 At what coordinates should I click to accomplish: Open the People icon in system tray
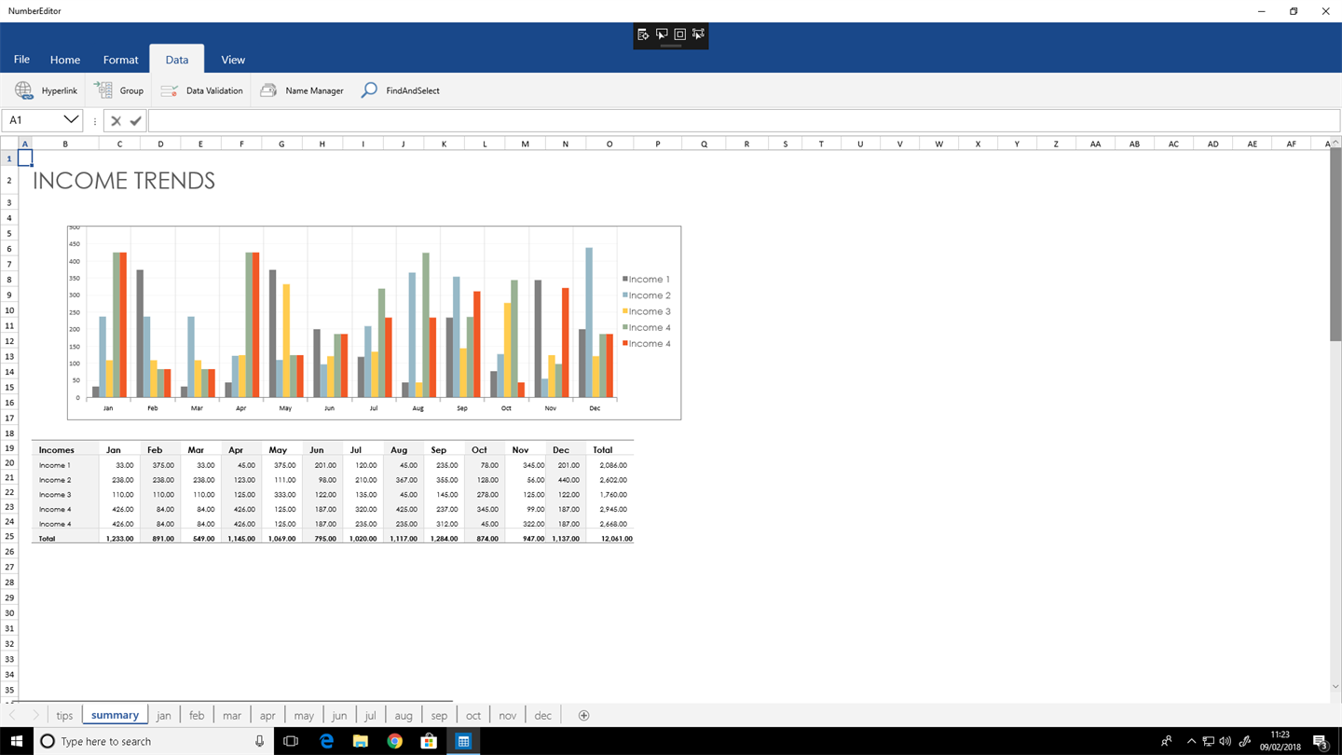coord(1166,741)
